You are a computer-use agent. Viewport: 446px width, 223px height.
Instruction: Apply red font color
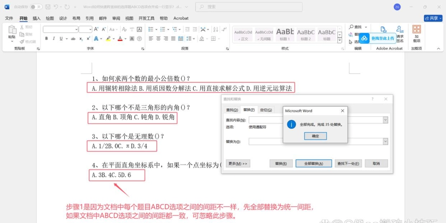[x=120, y=39]
